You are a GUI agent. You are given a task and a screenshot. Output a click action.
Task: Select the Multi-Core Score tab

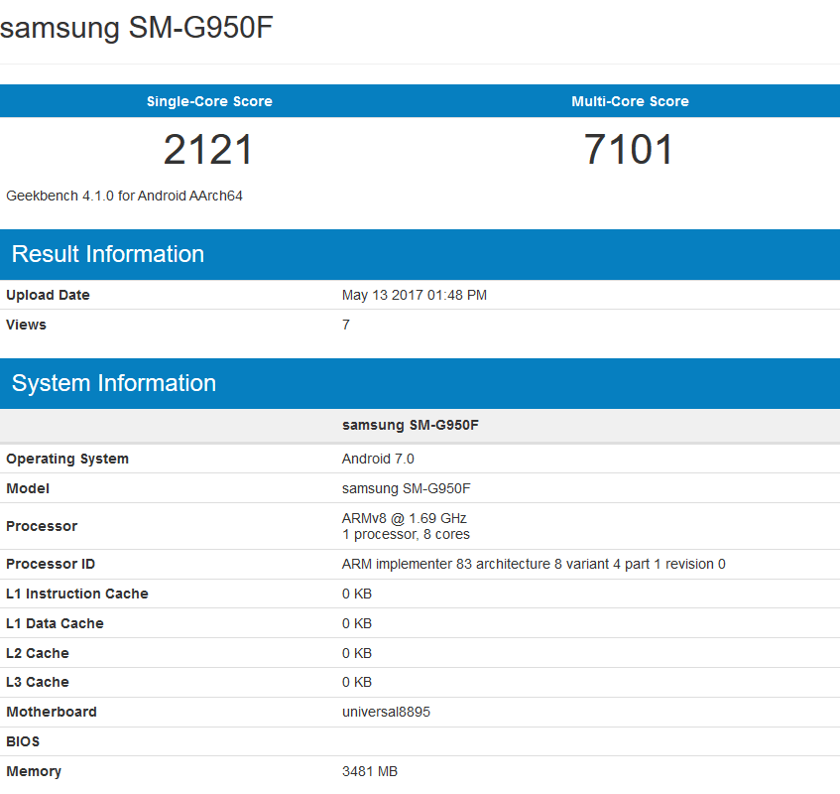point(630,100)
